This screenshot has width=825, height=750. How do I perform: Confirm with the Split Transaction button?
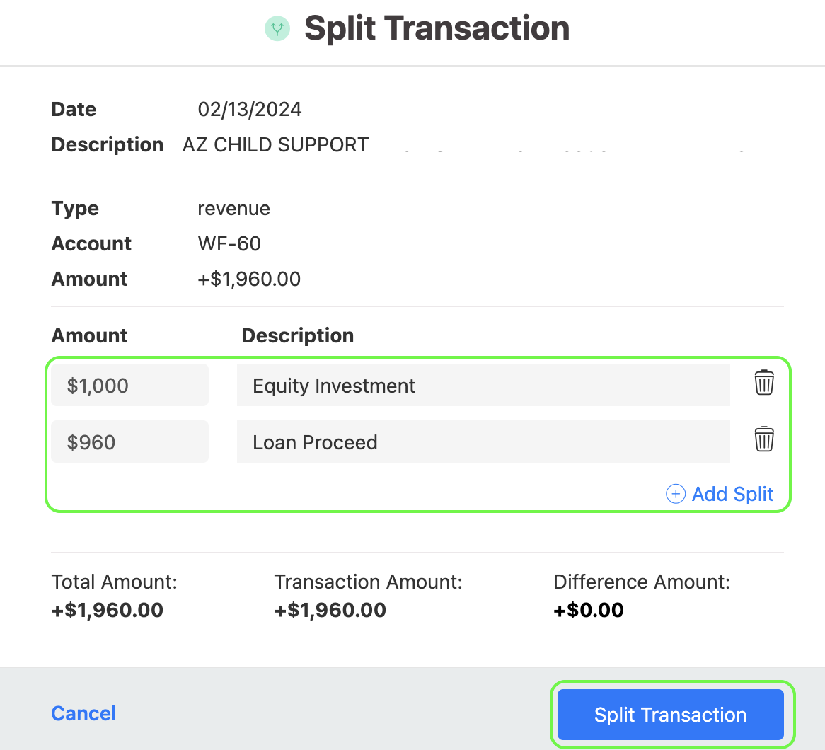671,715
